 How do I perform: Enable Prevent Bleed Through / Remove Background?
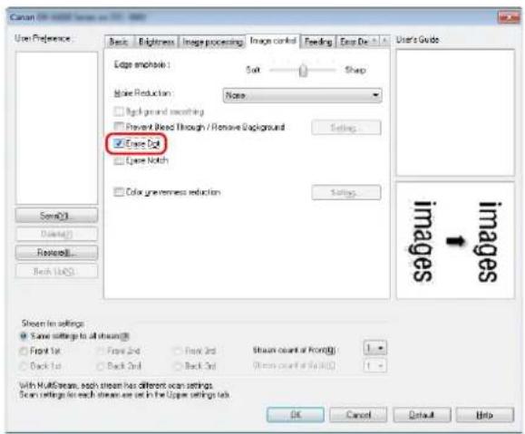coord(119,127)
